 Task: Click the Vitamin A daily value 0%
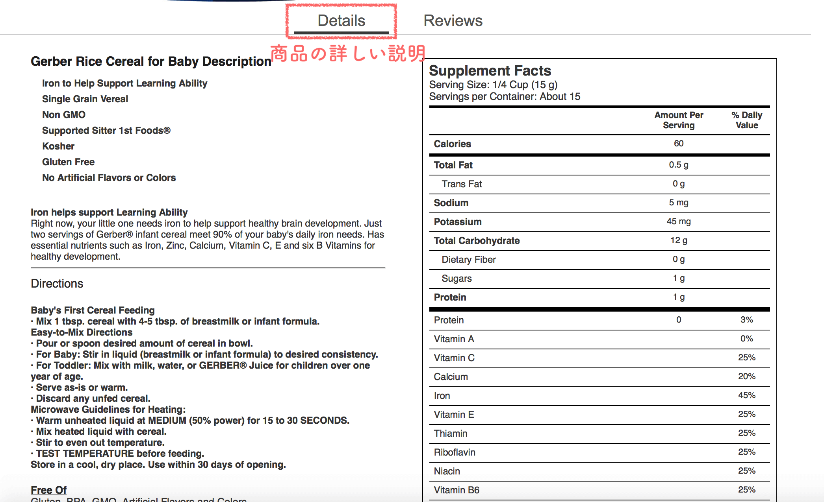point(747,339)
